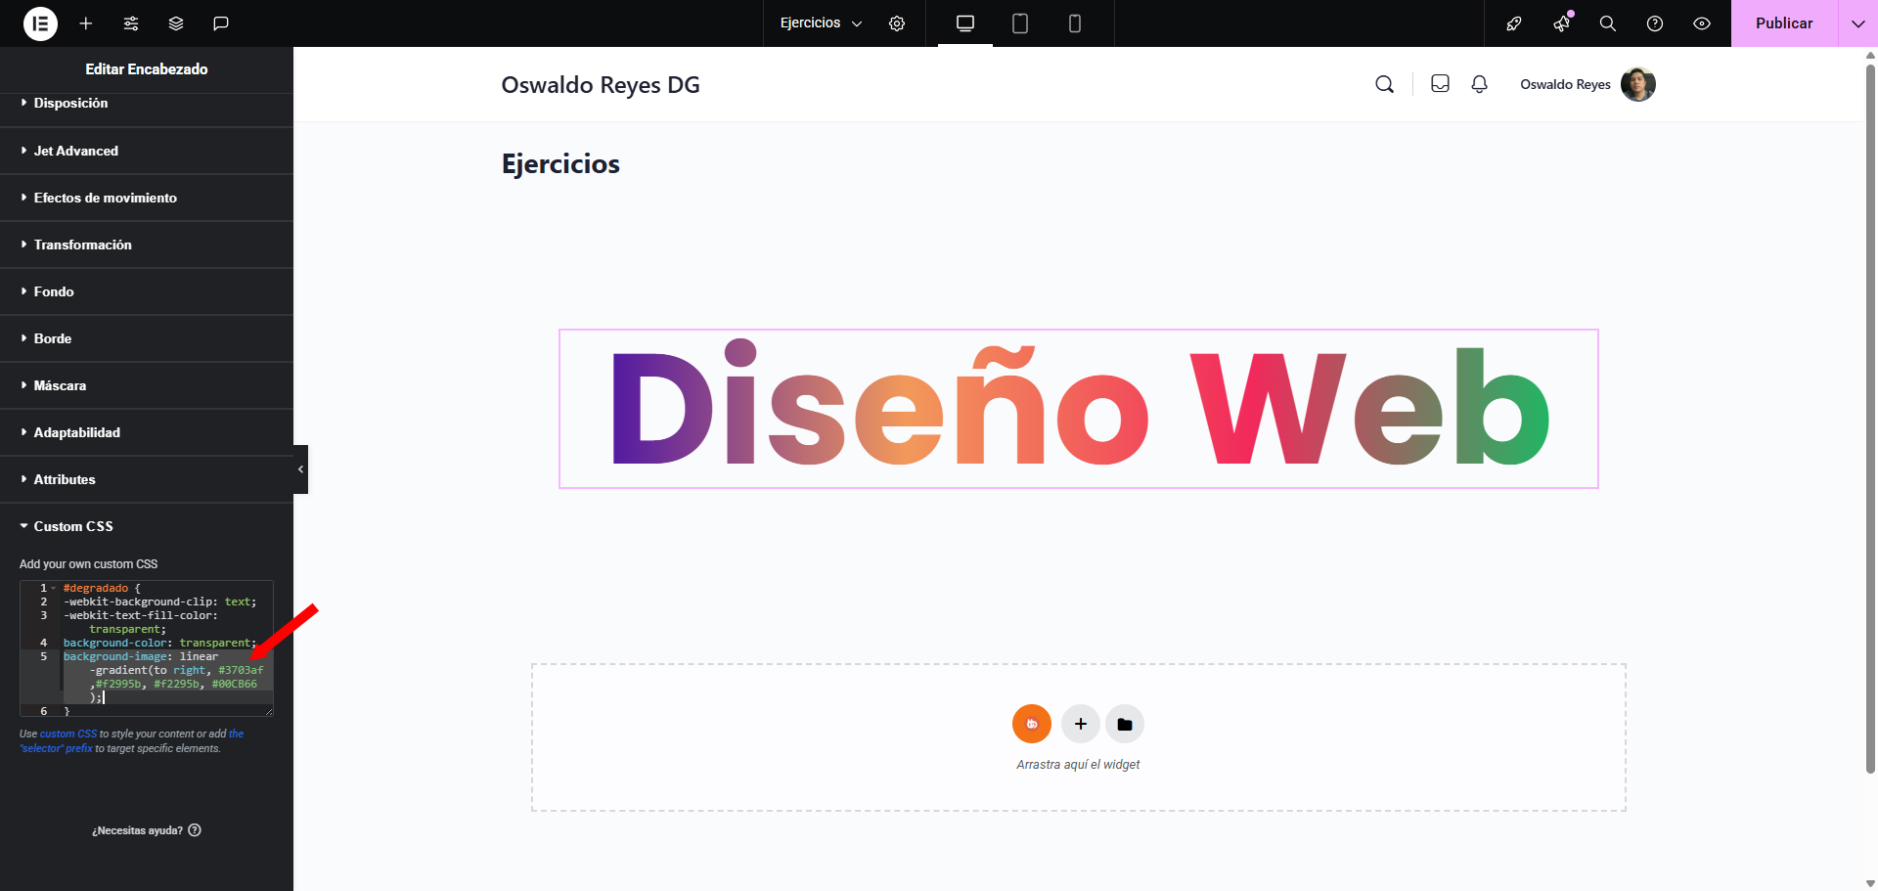The height and width of the screenshot is (891, 1878).
Task: Click the page vertical scrollbar
Action: 1870,411
